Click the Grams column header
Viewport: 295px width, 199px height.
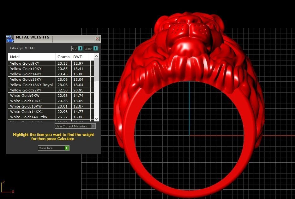pos(63,57)
